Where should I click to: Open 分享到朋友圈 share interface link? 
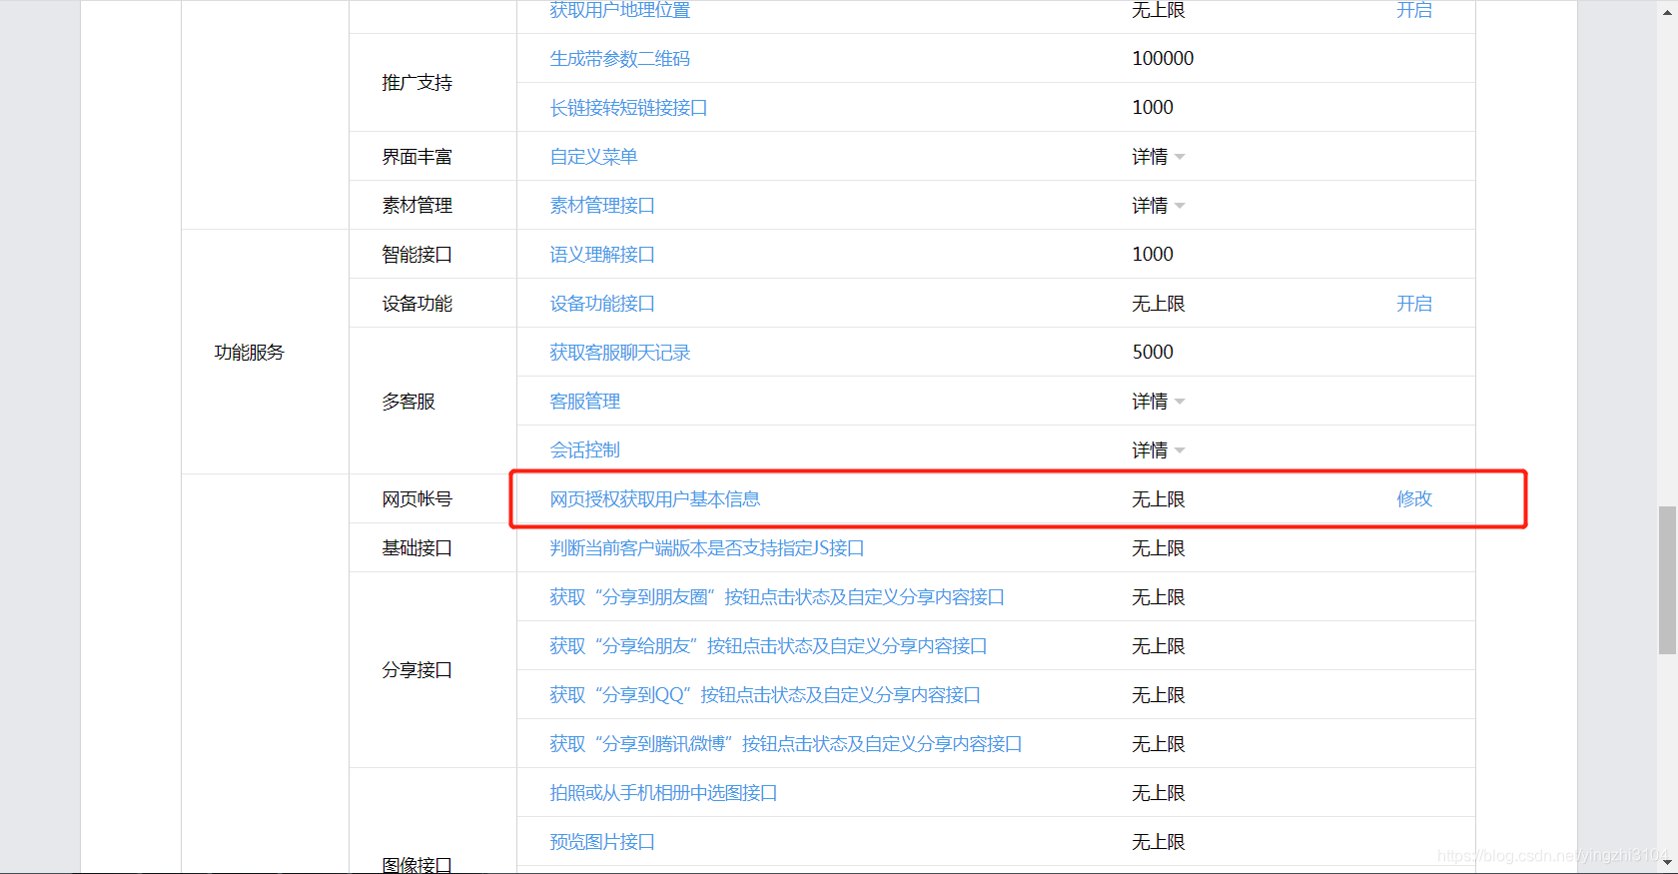[x=777, y=597]
